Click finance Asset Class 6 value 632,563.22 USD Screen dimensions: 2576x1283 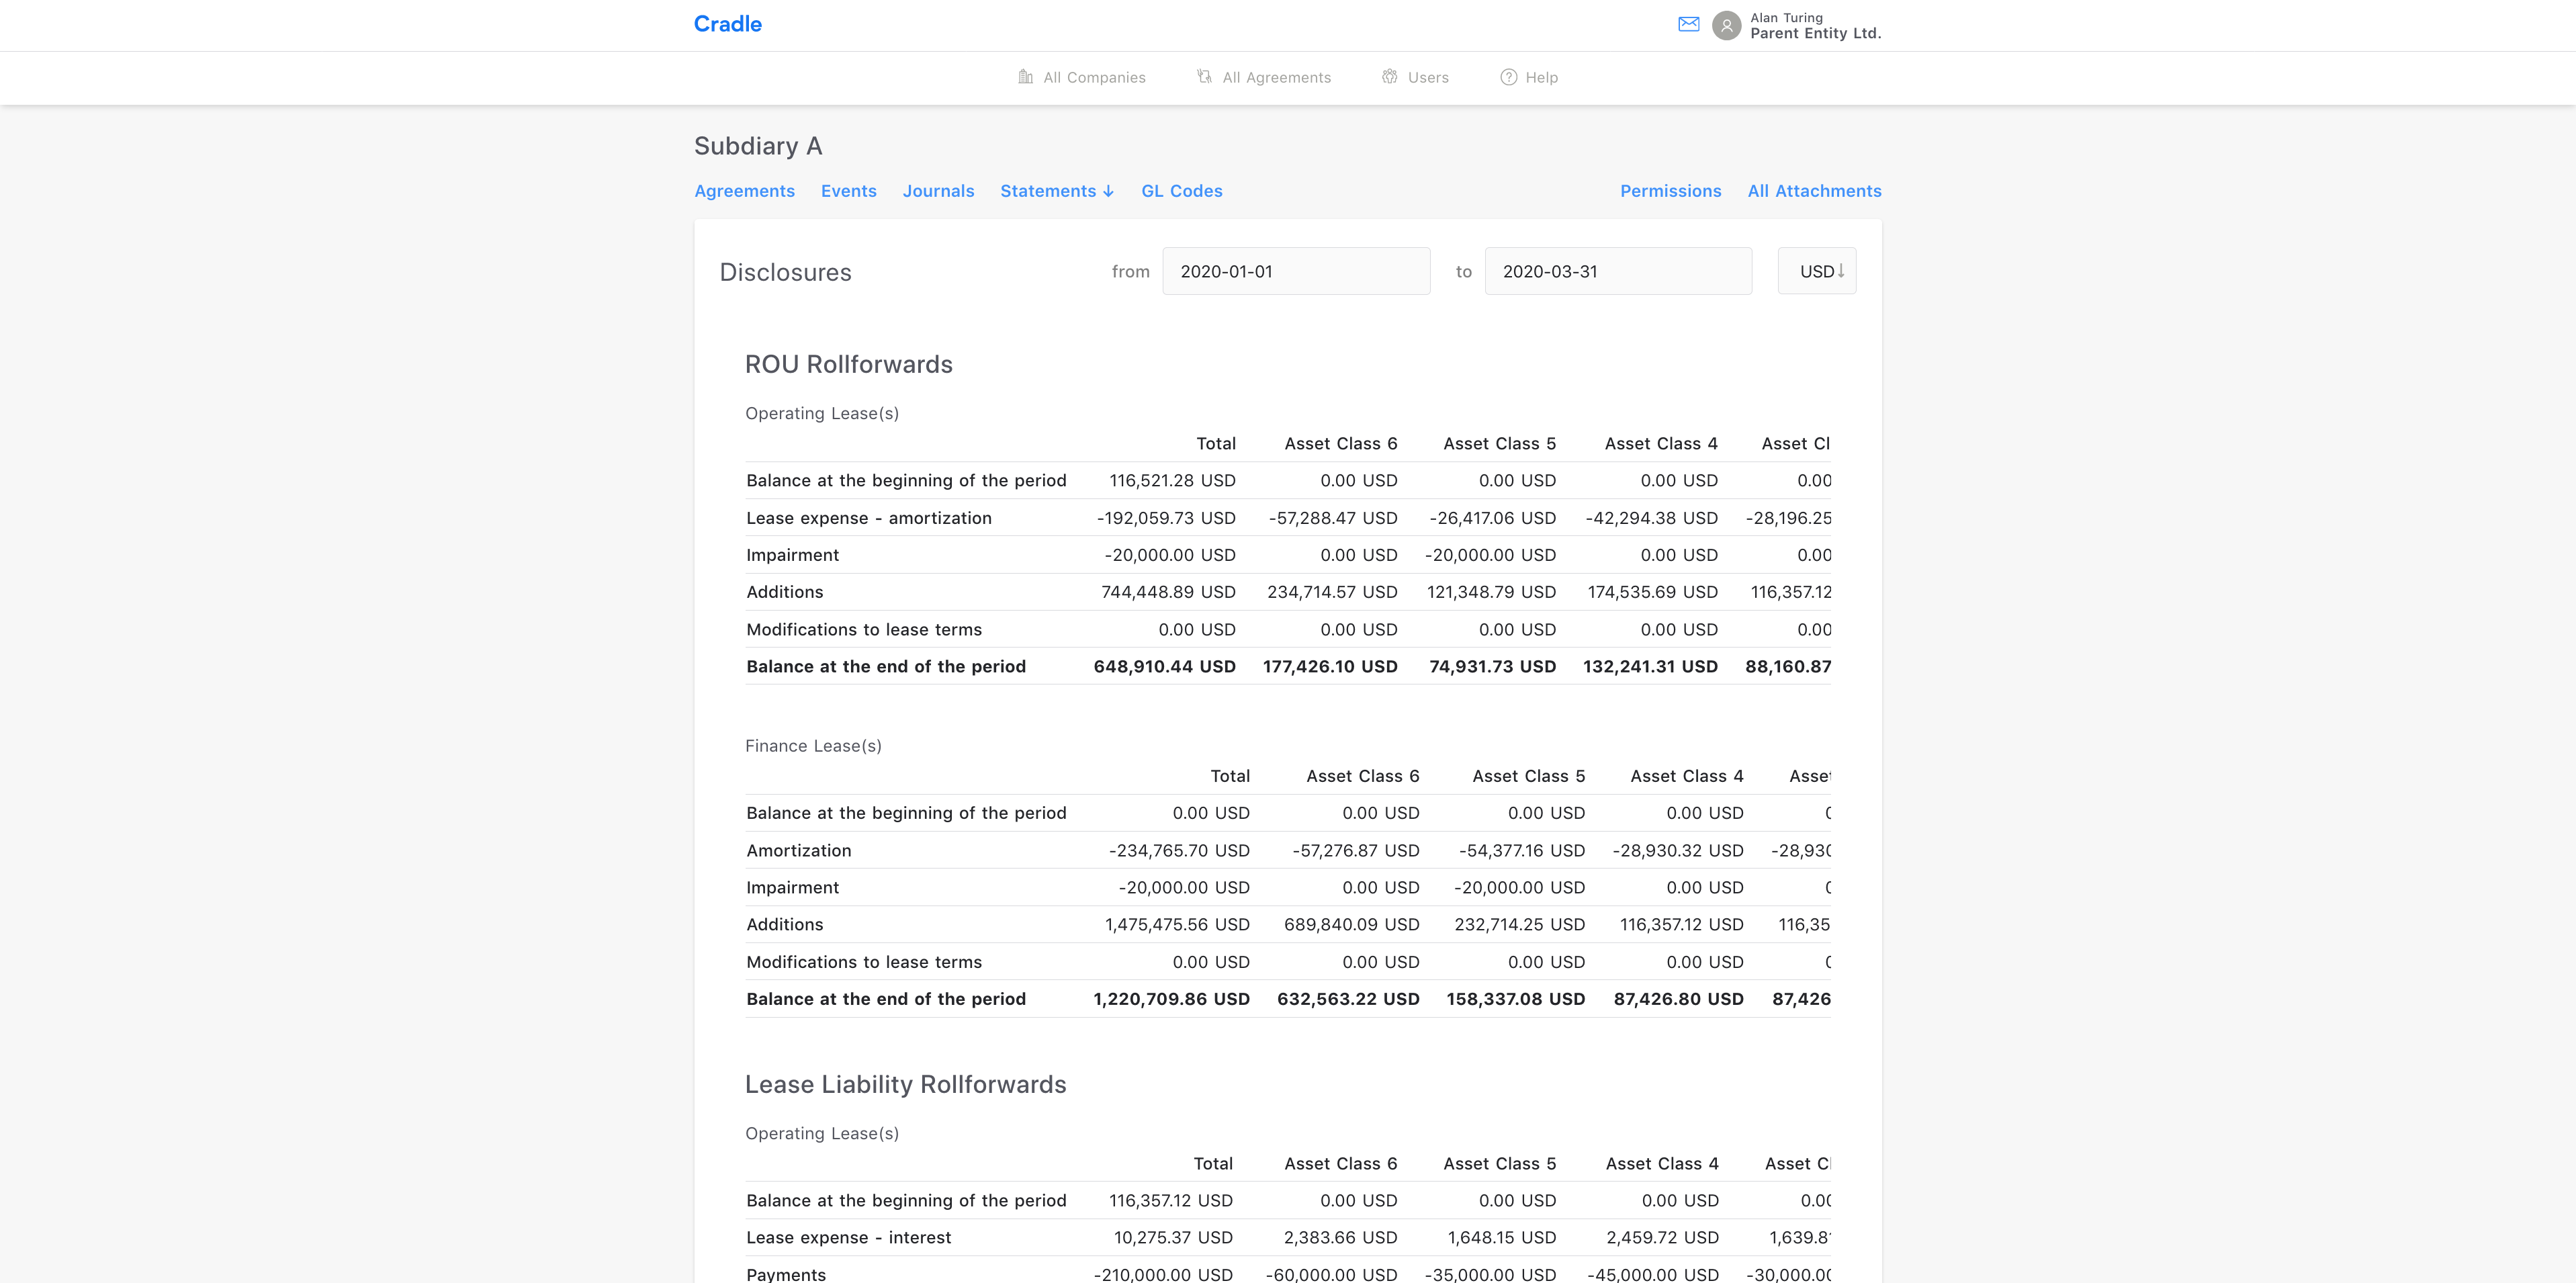(x=1348, y=999)
